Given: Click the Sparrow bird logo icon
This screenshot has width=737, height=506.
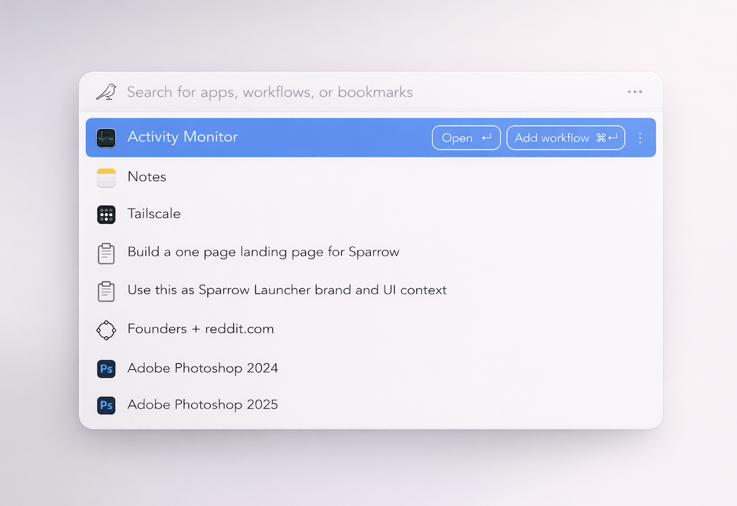Looking at the screenshot, I should [106, 92].
